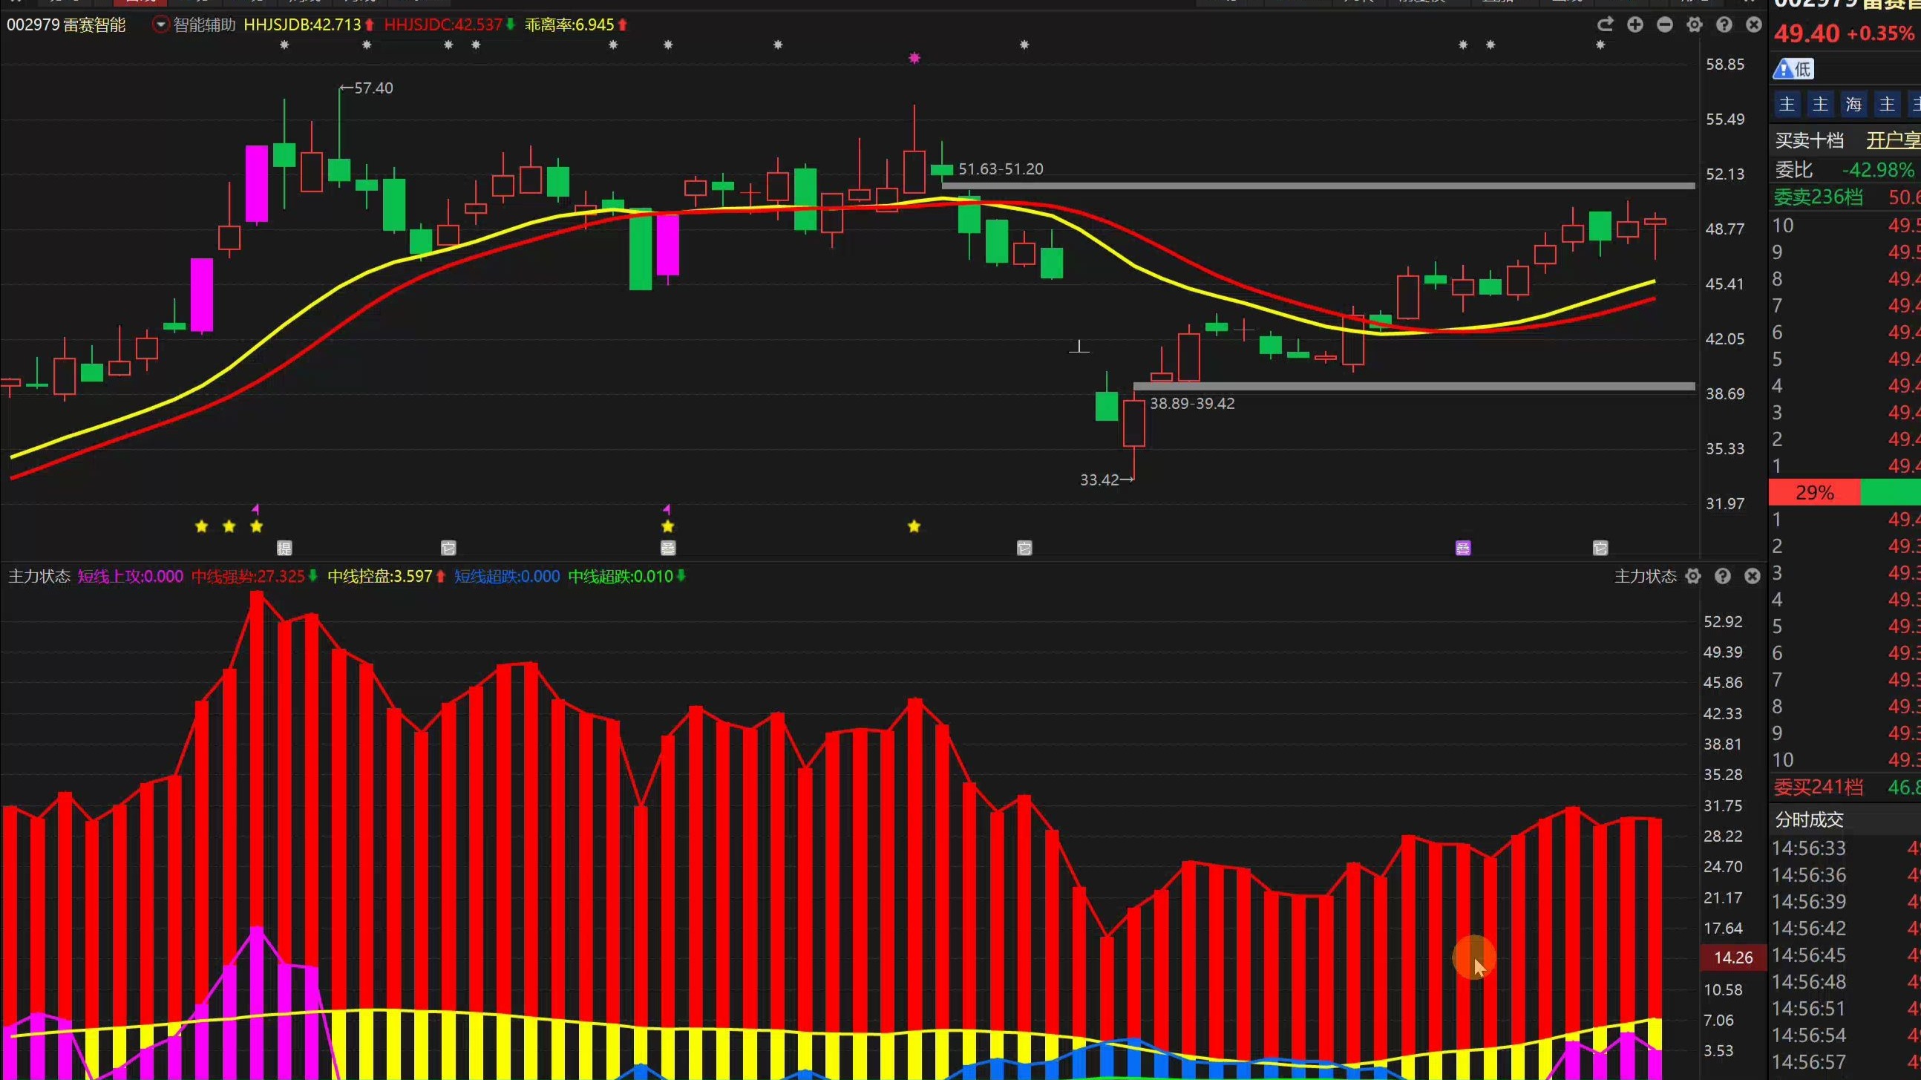1921x1080 pixels.
Task: Click the 提 event marker below chart
Action: (284, 549)
